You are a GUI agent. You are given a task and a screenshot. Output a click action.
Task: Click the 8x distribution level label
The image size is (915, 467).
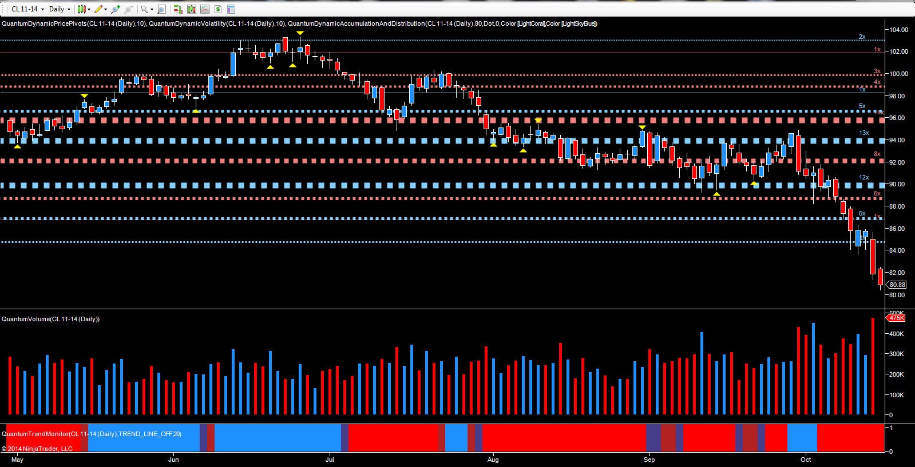tap(877, 154)
